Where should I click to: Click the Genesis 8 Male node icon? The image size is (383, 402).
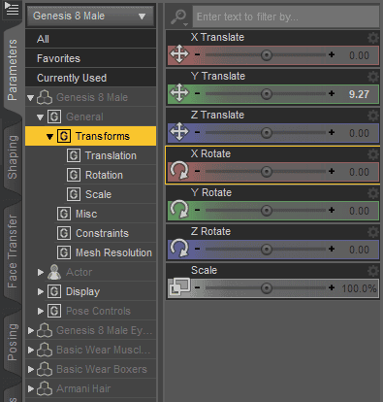(45, 97)
